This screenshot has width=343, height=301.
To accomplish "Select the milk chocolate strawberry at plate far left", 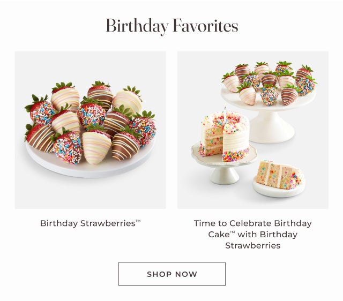I will [39, 138].
